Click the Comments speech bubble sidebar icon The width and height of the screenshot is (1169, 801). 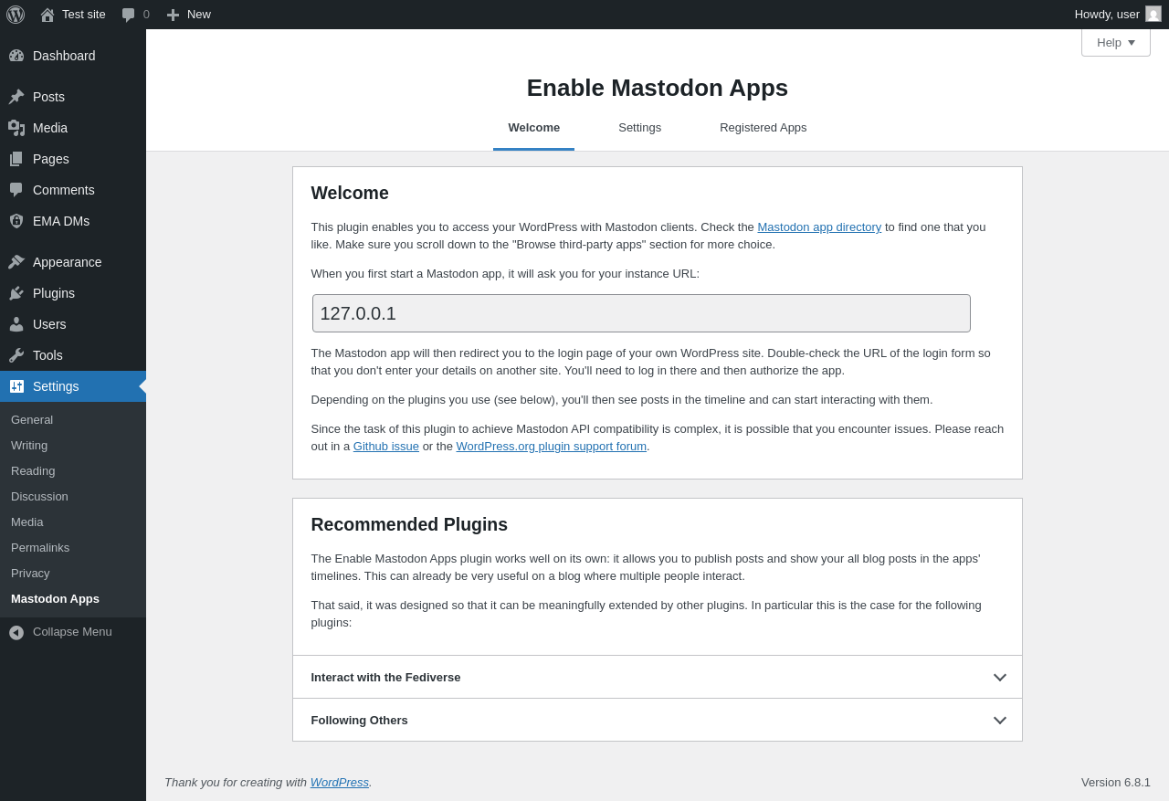(x=16, y=190)
